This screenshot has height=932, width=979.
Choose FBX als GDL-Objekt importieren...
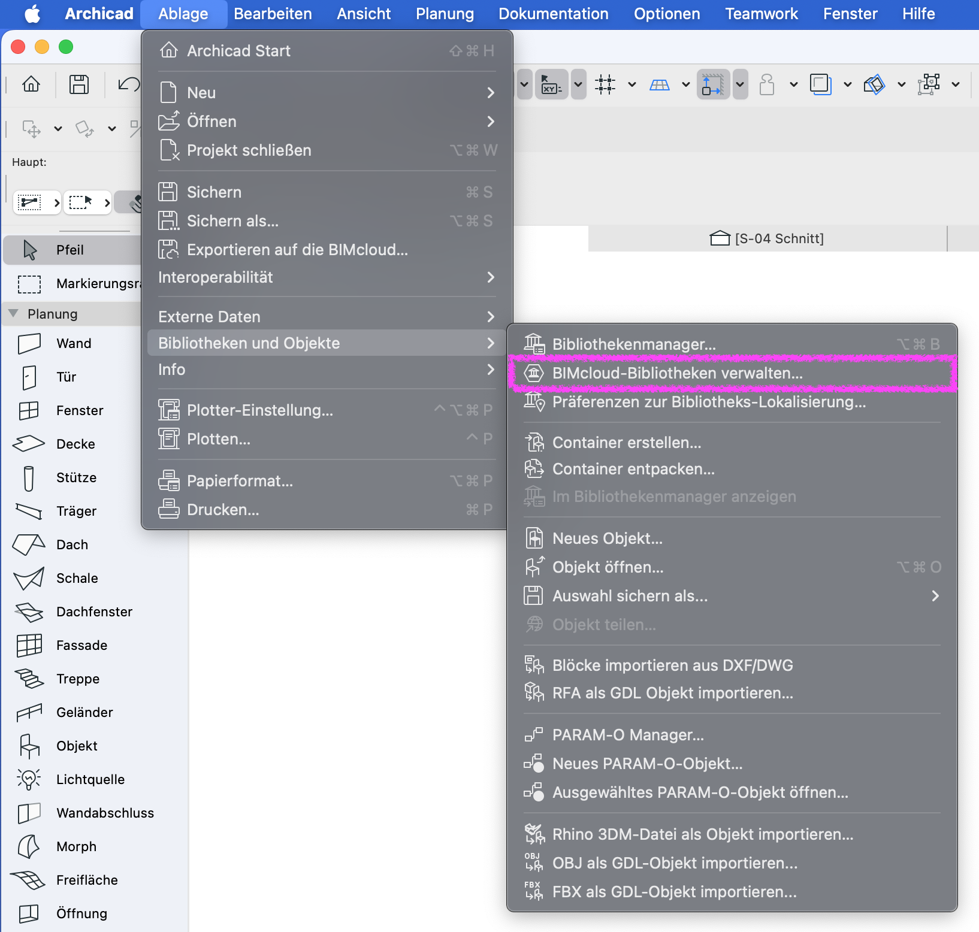[732, 892]
